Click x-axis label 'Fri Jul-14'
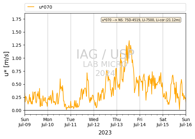 click(140, 122)
